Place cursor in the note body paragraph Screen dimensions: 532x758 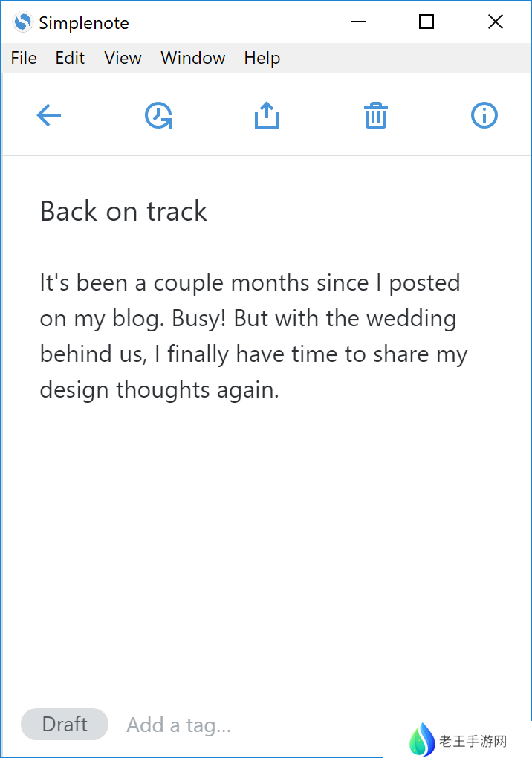(253, 336)
